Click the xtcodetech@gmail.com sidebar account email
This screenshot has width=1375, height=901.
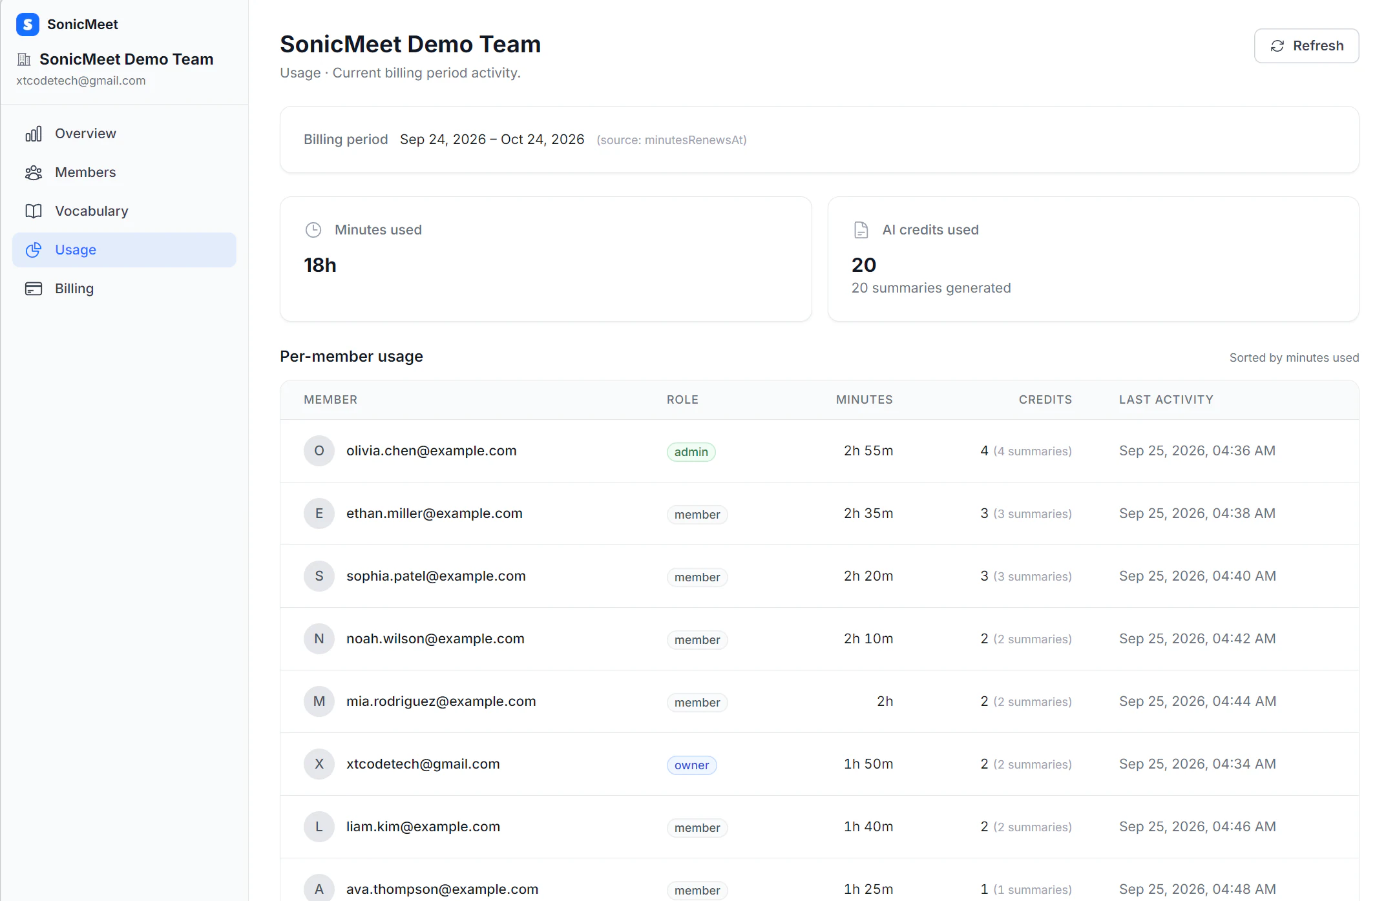(x=81, y=81)
